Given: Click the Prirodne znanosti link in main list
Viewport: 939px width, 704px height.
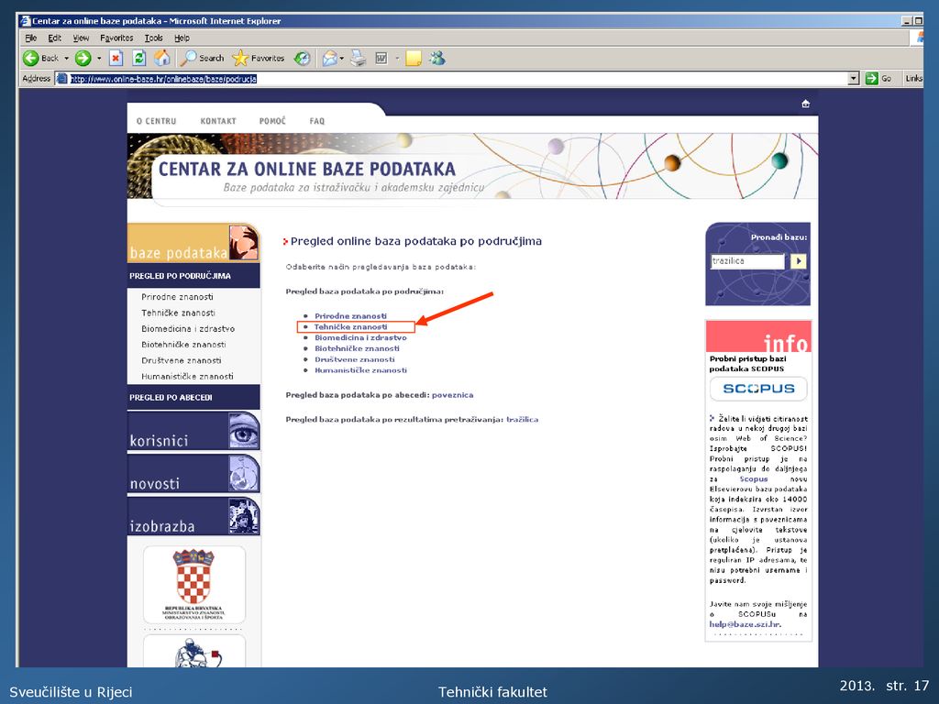Looking at the screenshot, I should 351,316.
